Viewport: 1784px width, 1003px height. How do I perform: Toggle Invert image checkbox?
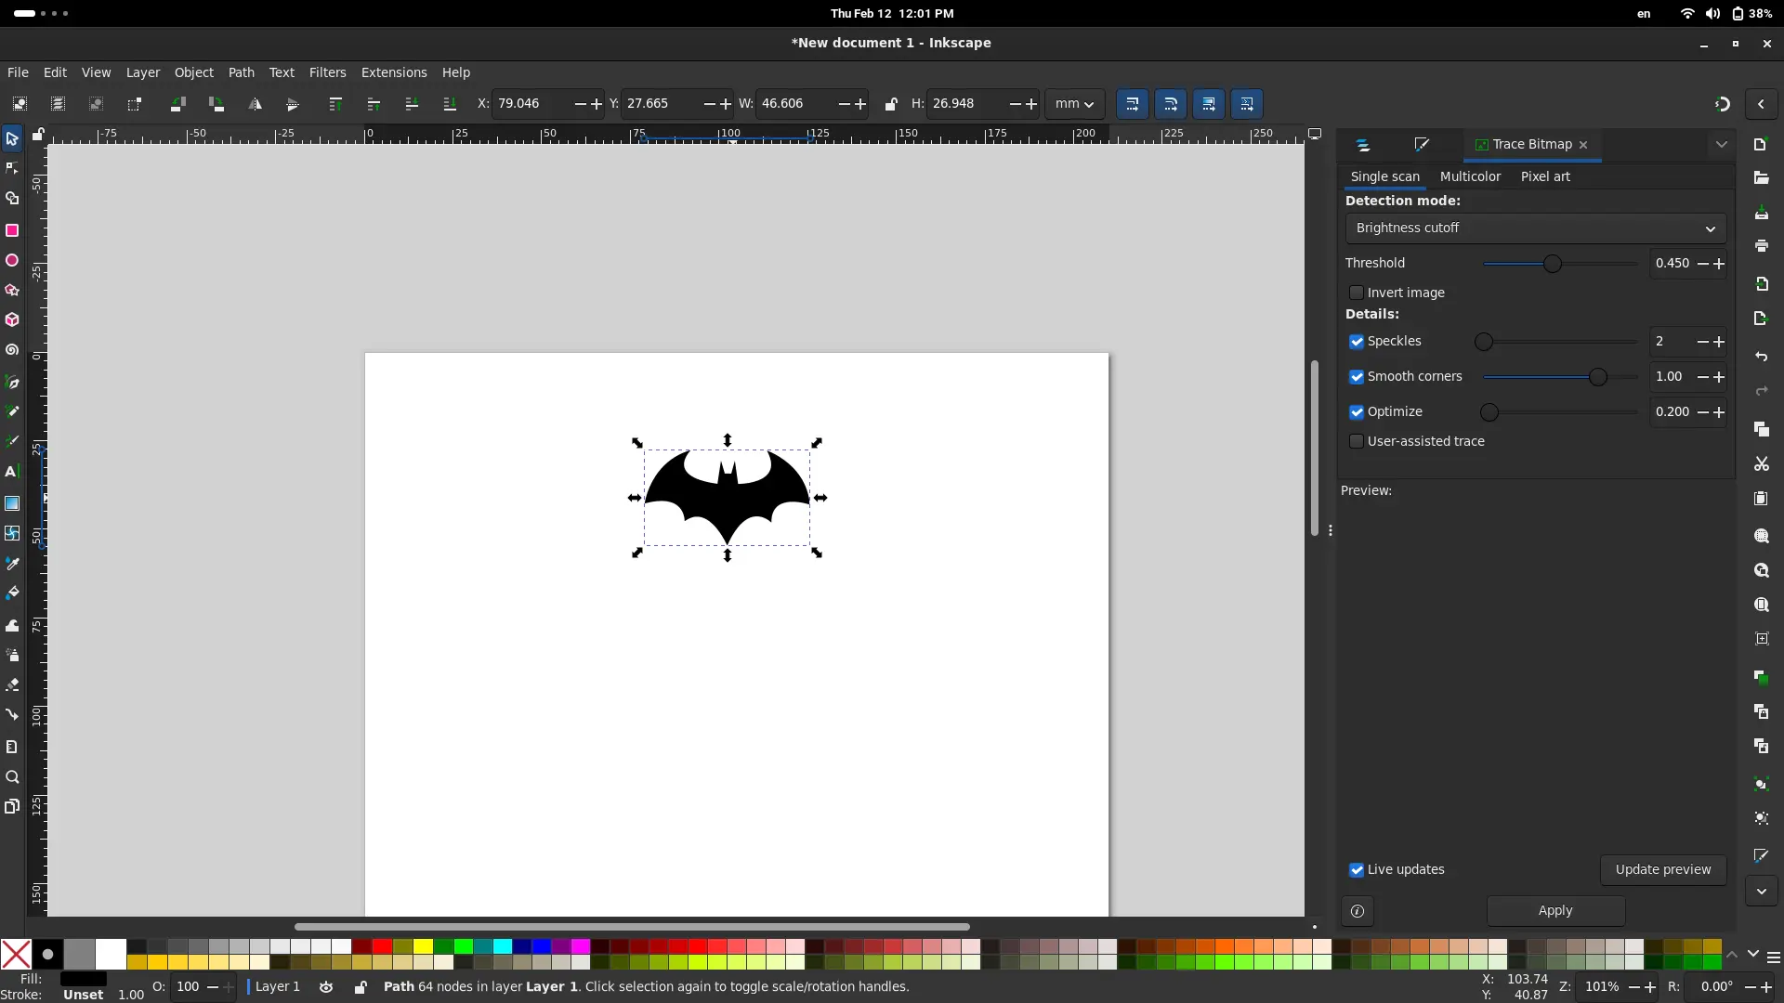click(1356, 293)
